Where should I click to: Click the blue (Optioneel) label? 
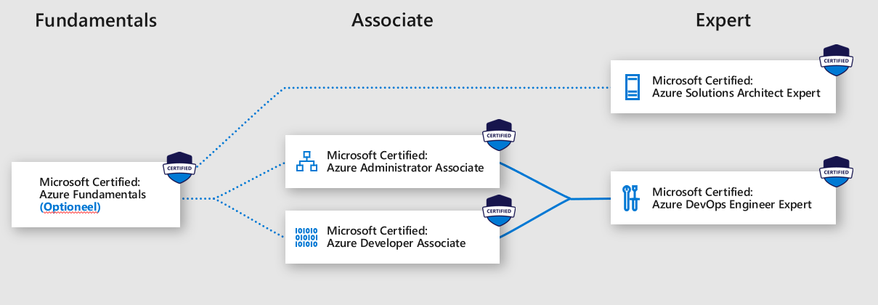point(70,207)
